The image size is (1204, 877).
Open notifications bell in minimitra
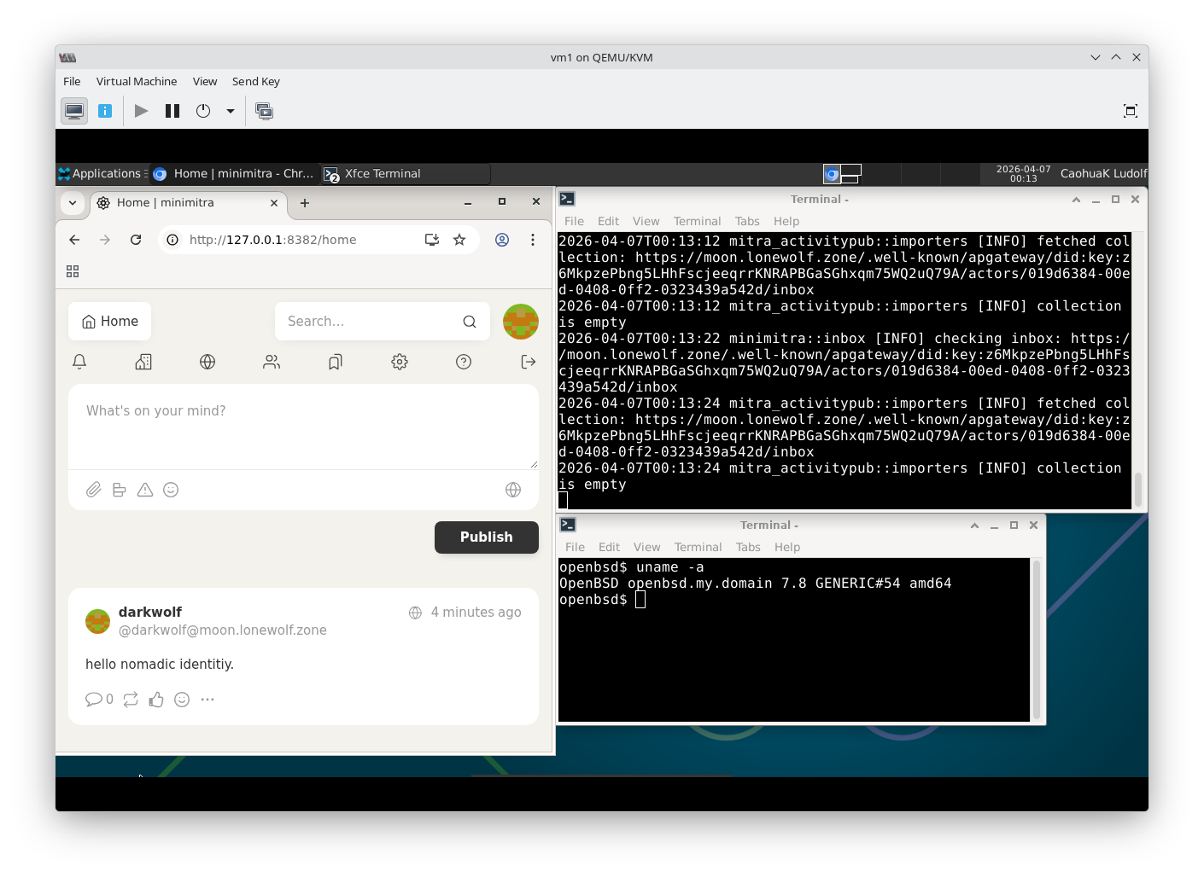(79, 362)
